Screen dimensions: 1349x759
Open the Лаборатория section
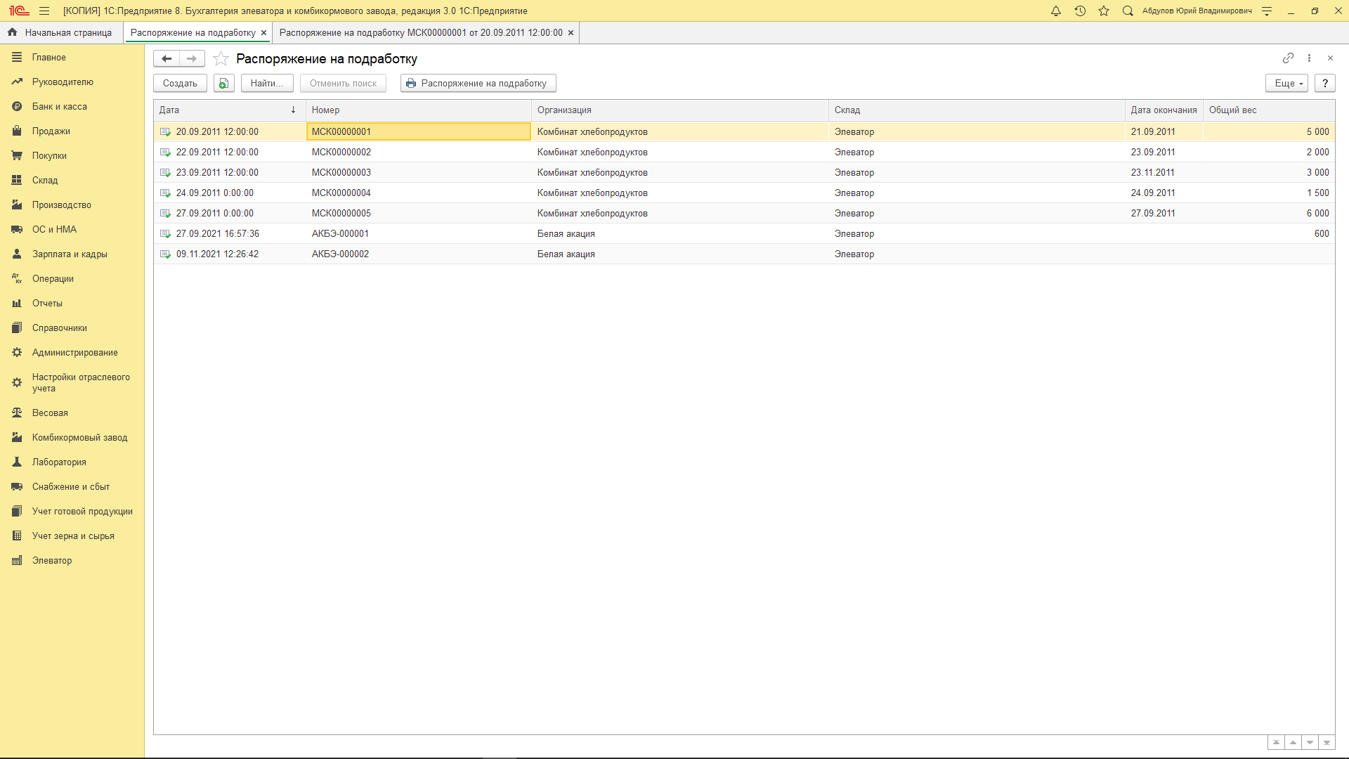click(x=72, y=462)
